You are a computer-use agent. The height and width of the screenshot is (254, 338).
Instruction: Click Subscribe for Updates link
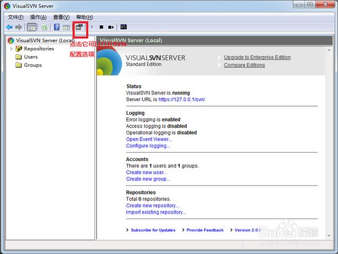pos(153,230)
